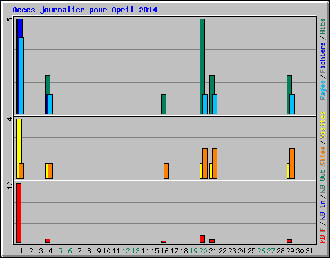The height and width of the screenshot is (258, 330).
Task: Select the yellow Visites bar for day 4
Action: point(46,171)
